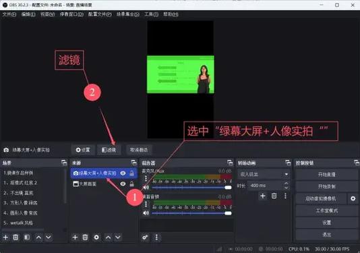Open the transition type dropdown
Screen dimensions: 360x253
coord(264,174)
